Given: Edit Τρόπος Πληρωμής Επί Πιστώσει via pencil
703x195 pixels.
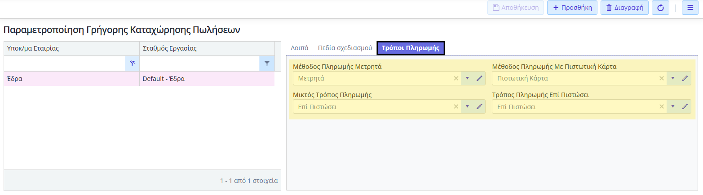Looking at the screenshot, I should pos(685,106).
